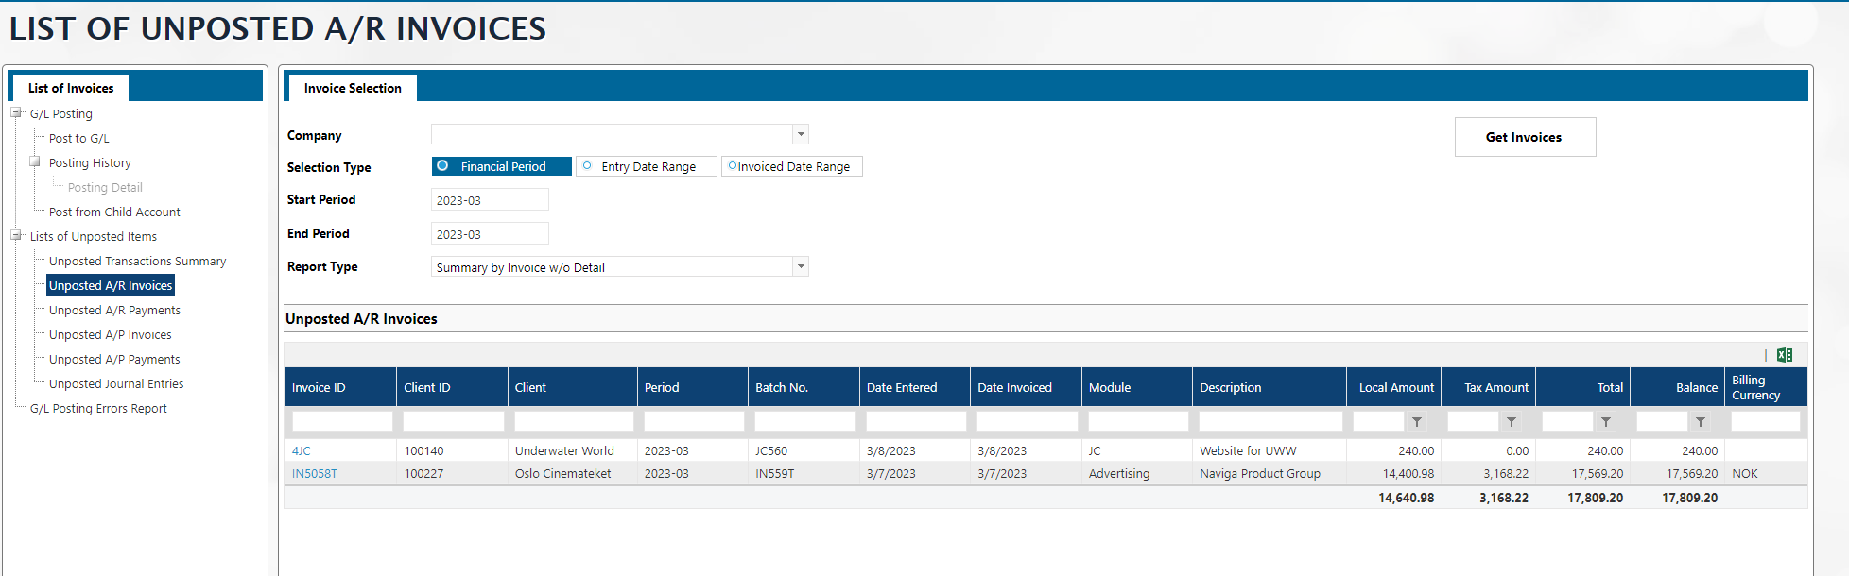Click the Start Period input field
The width and height of the screenshot is (1849, 576).
(x=489, y=200)
